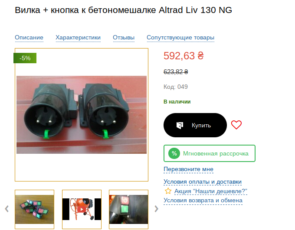Viewport: 295px width, 230px height.
Task: Open Условия оплаты и доставки link
Action: (x=203, y=182)
